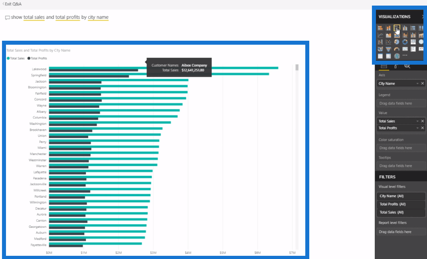Click the chart's vertical scrollbar thumb

(297, 67)
